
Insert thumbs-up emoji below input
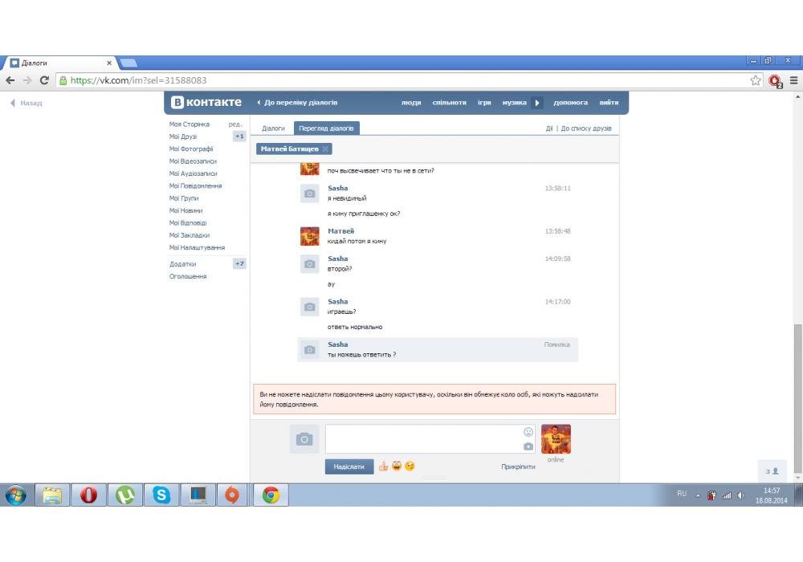tap(383, 466)
